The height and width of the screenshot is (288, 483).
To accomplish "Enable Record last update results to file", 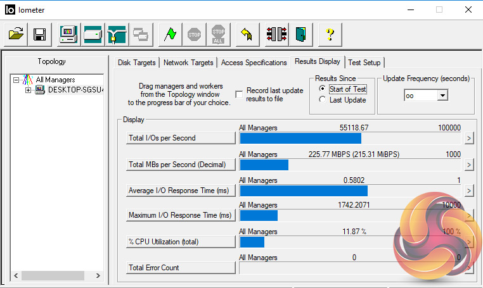I will pos(239,94).
